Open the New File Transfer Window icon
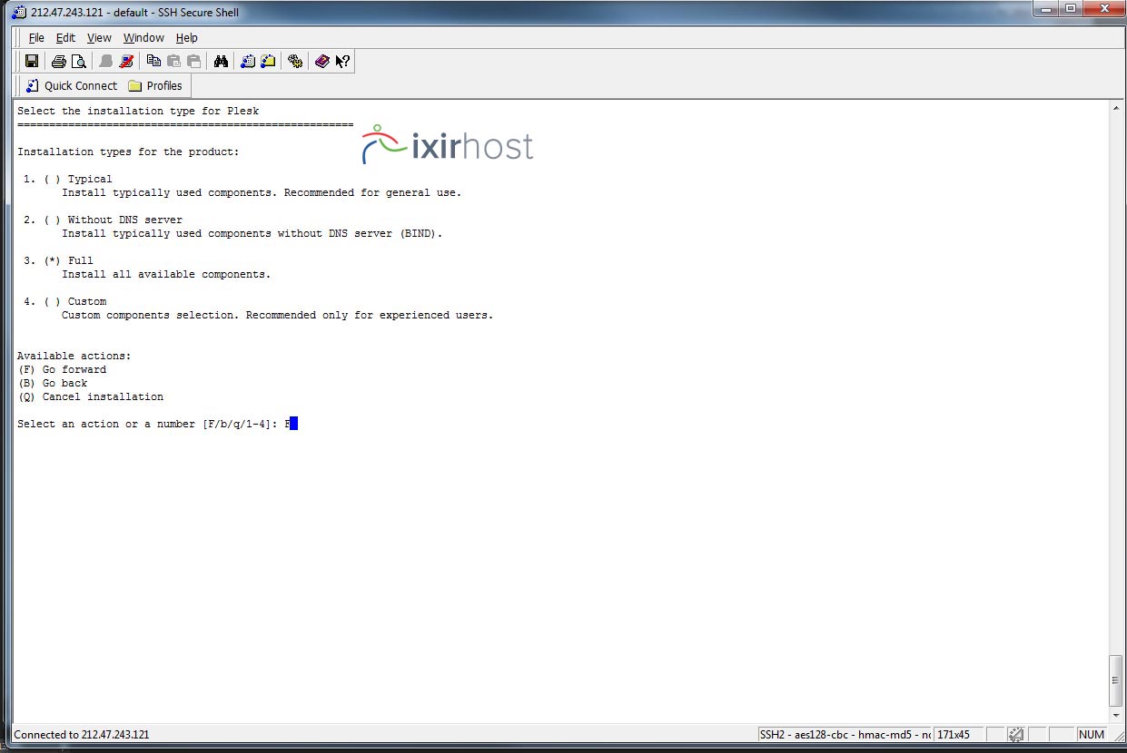This screenshot has width=1127, height=753. pyautogui.click(x=268, y=62)
